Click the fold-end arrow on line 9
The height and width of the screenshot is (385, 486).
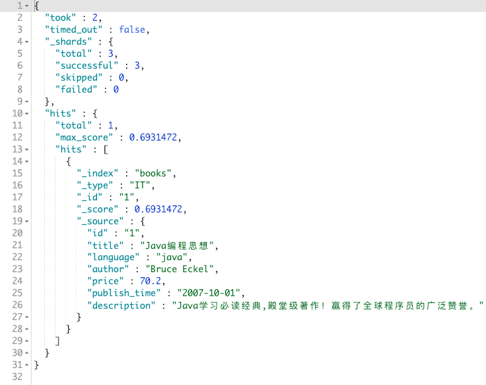tap(27, 101)
